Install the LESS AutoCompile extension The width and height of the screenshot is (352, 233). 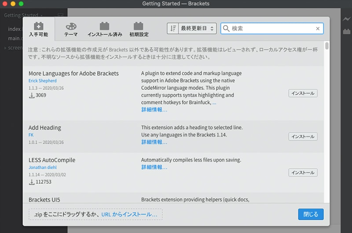[303, 173]
